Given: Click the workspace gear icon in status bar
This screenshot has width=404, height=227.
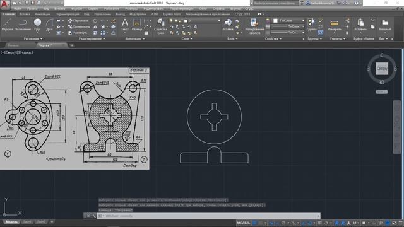Looking at the screenshot, I should tap(364, 223).
